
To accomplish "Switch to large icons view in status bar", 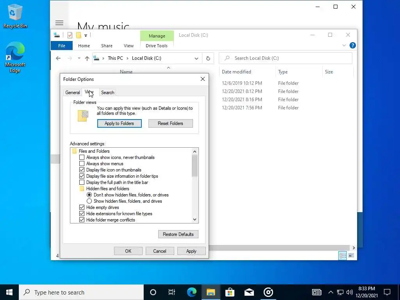I will (x=351, y=255).
